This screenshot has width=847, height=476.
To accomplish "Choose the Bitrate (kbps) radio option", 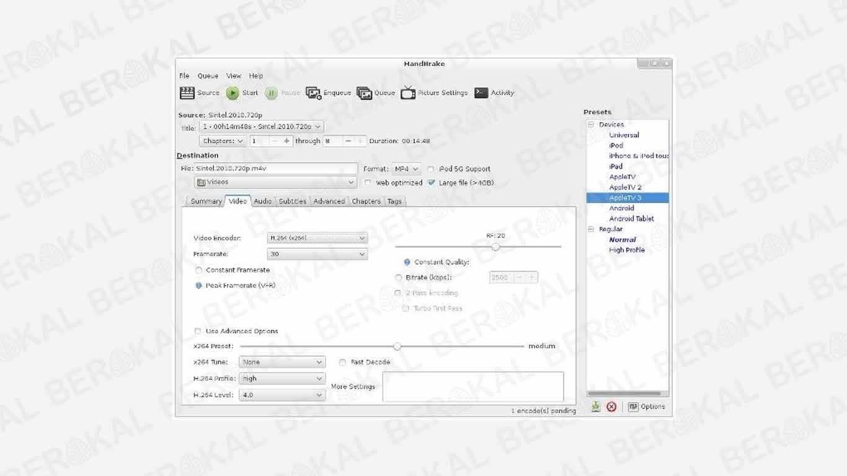I will 399,278.
